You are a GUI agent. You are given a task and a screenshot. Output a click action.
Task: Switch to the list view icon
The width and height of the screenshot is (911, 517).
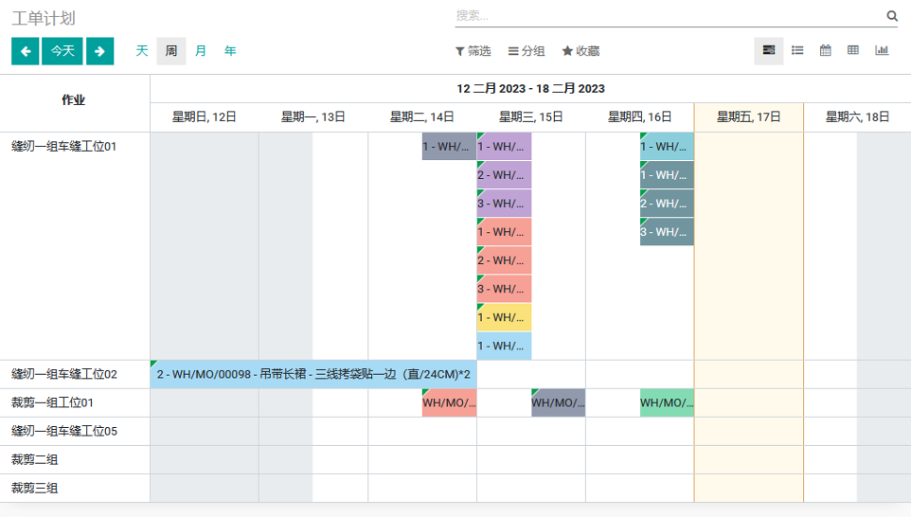click(x=797, y=51)
